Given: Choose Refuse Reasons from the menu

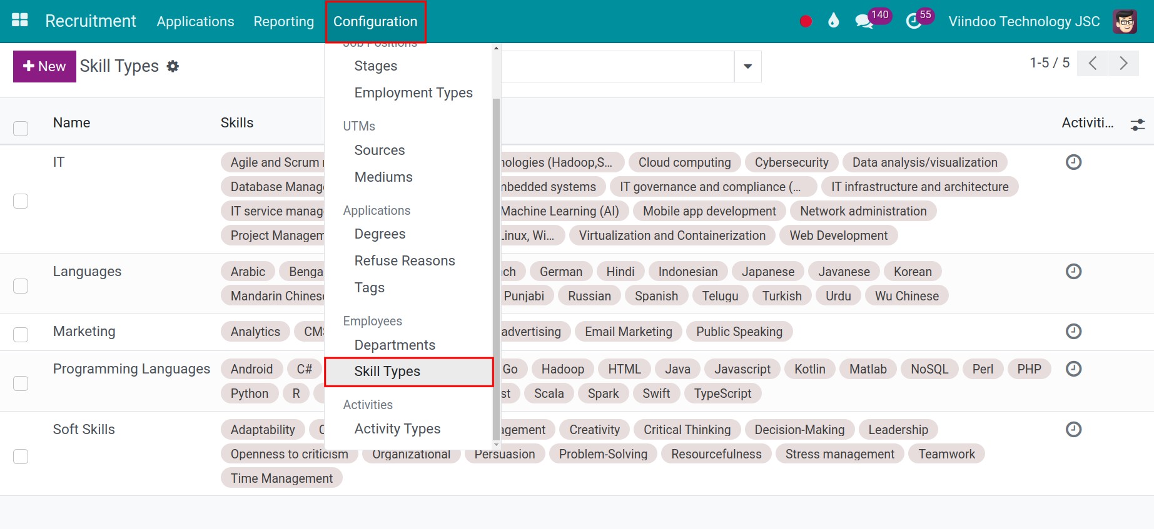Looking at the screenshot, I should 404,261.
